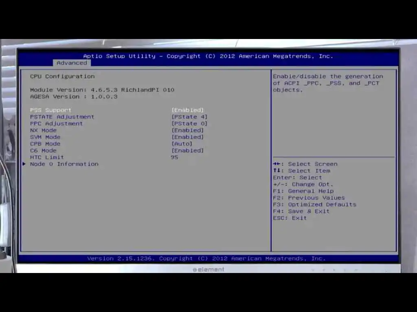This screenshot has height=312, width=417.
Task: Select the PPC Adjustment label
Action: pyautogui.click(x=56, y=123)
